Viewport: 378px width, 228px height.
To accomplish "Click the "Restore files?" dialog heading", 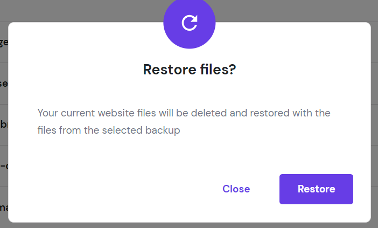I will [x=190, y=70].
